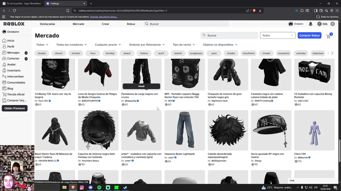Screen dimensions: 341x191
Task: Open Mercado in top navigation
Action: 78,24
